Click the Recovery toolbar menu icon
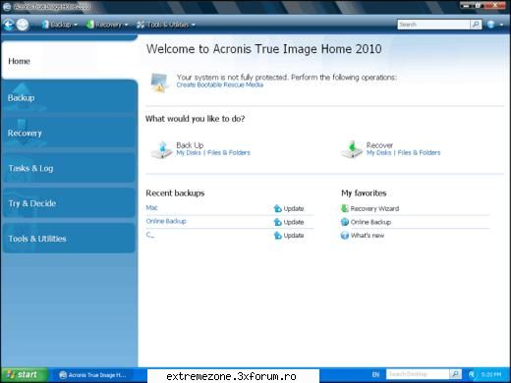511x383 pixels. 89,25
